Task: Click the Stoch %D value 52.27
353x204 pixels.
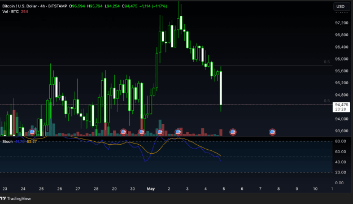Action: click(32, 142)
